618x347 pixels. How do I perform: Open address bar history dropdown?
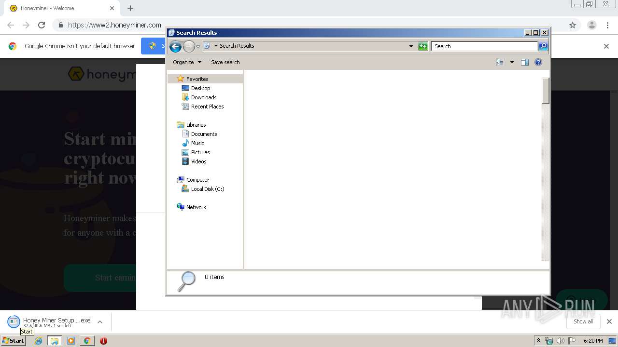point(411,46)
